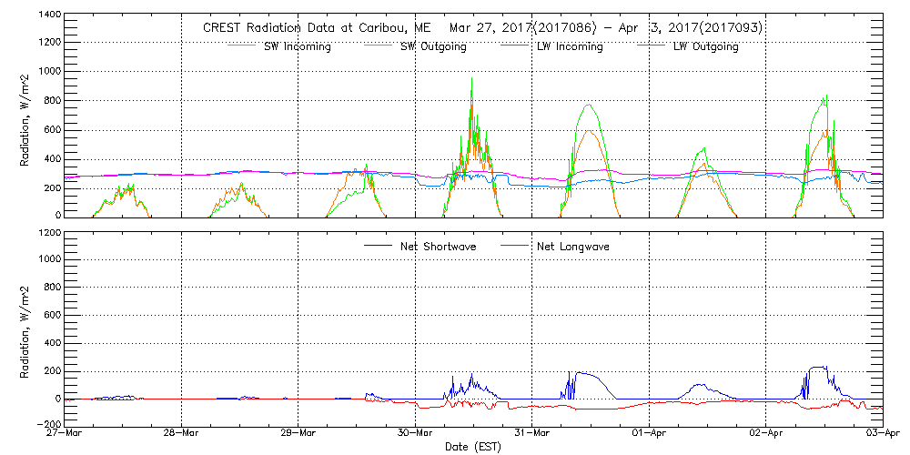Select the LW Outgoing legend entry
Screen dimensions: 910x455
705,47
